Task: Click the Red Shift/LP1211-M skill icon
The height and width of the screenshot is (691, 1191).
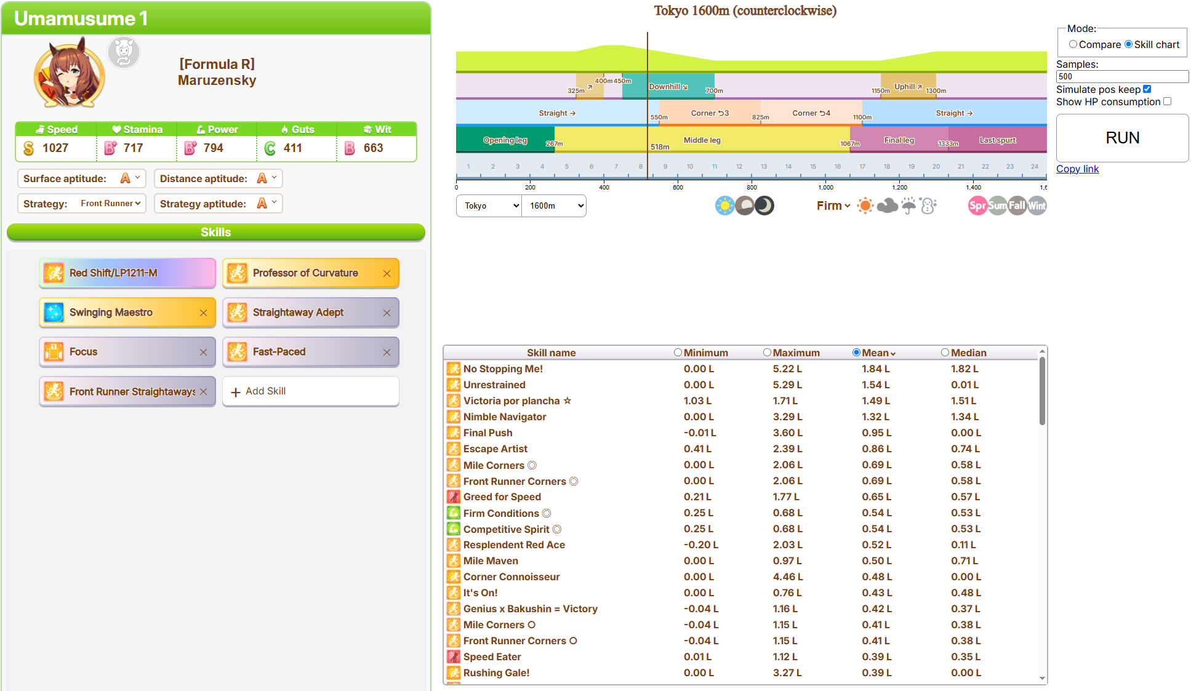Action: coord(54,273)
